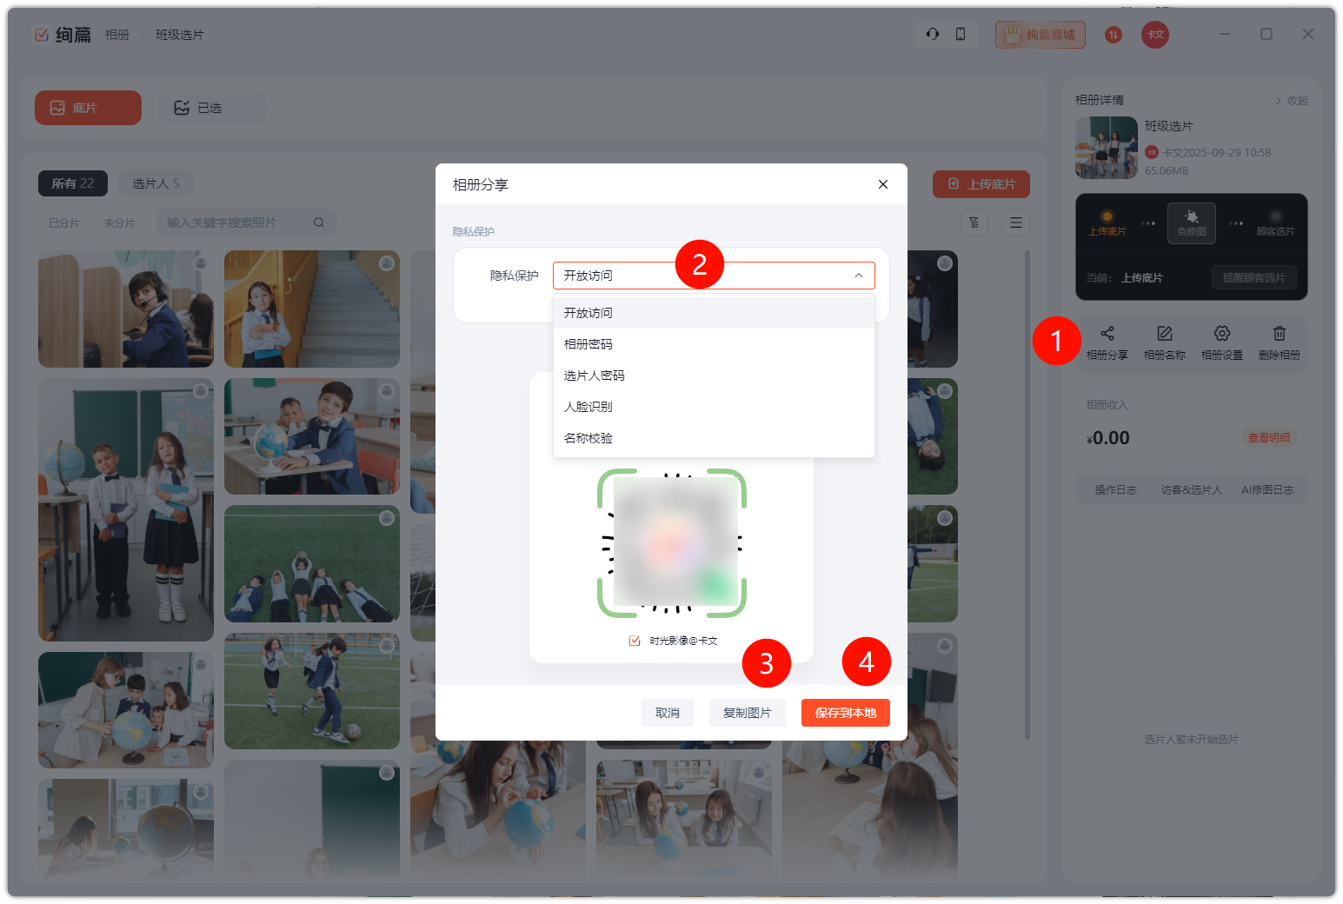
Task: Click the filter icon above photo grid
Action: pos(974,223)
